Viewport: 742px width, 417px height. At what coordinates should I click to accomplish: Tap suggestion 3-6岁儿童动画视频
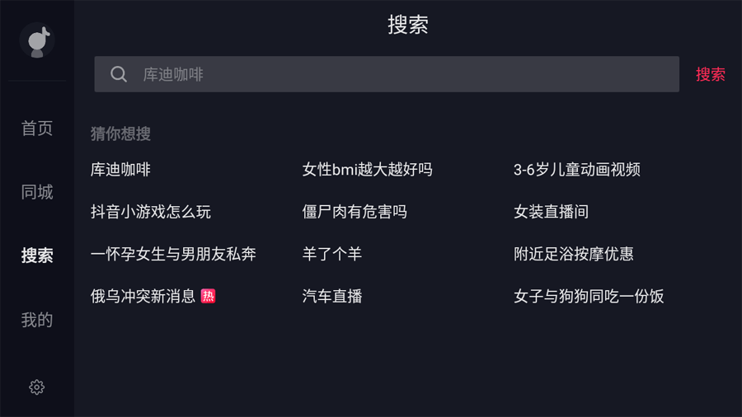pyautogui.click(x=576, y=170)
